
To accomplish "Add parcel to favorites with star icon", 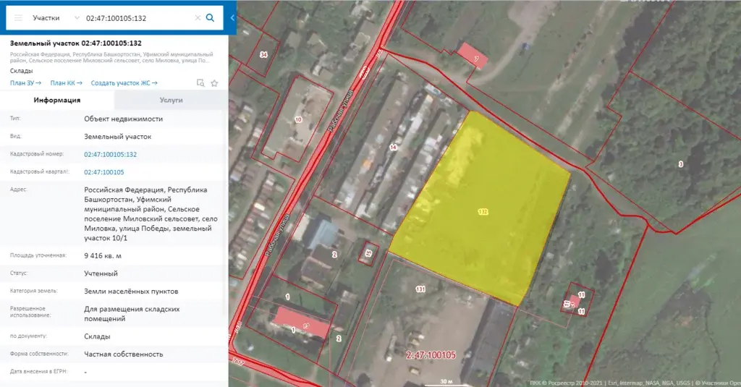I will click(214, 83).
